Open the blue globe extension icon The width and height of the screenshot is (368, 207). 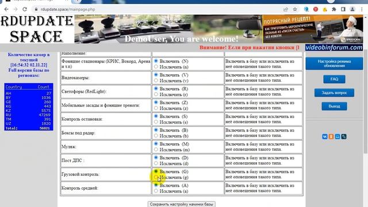[x=306, y=9]
